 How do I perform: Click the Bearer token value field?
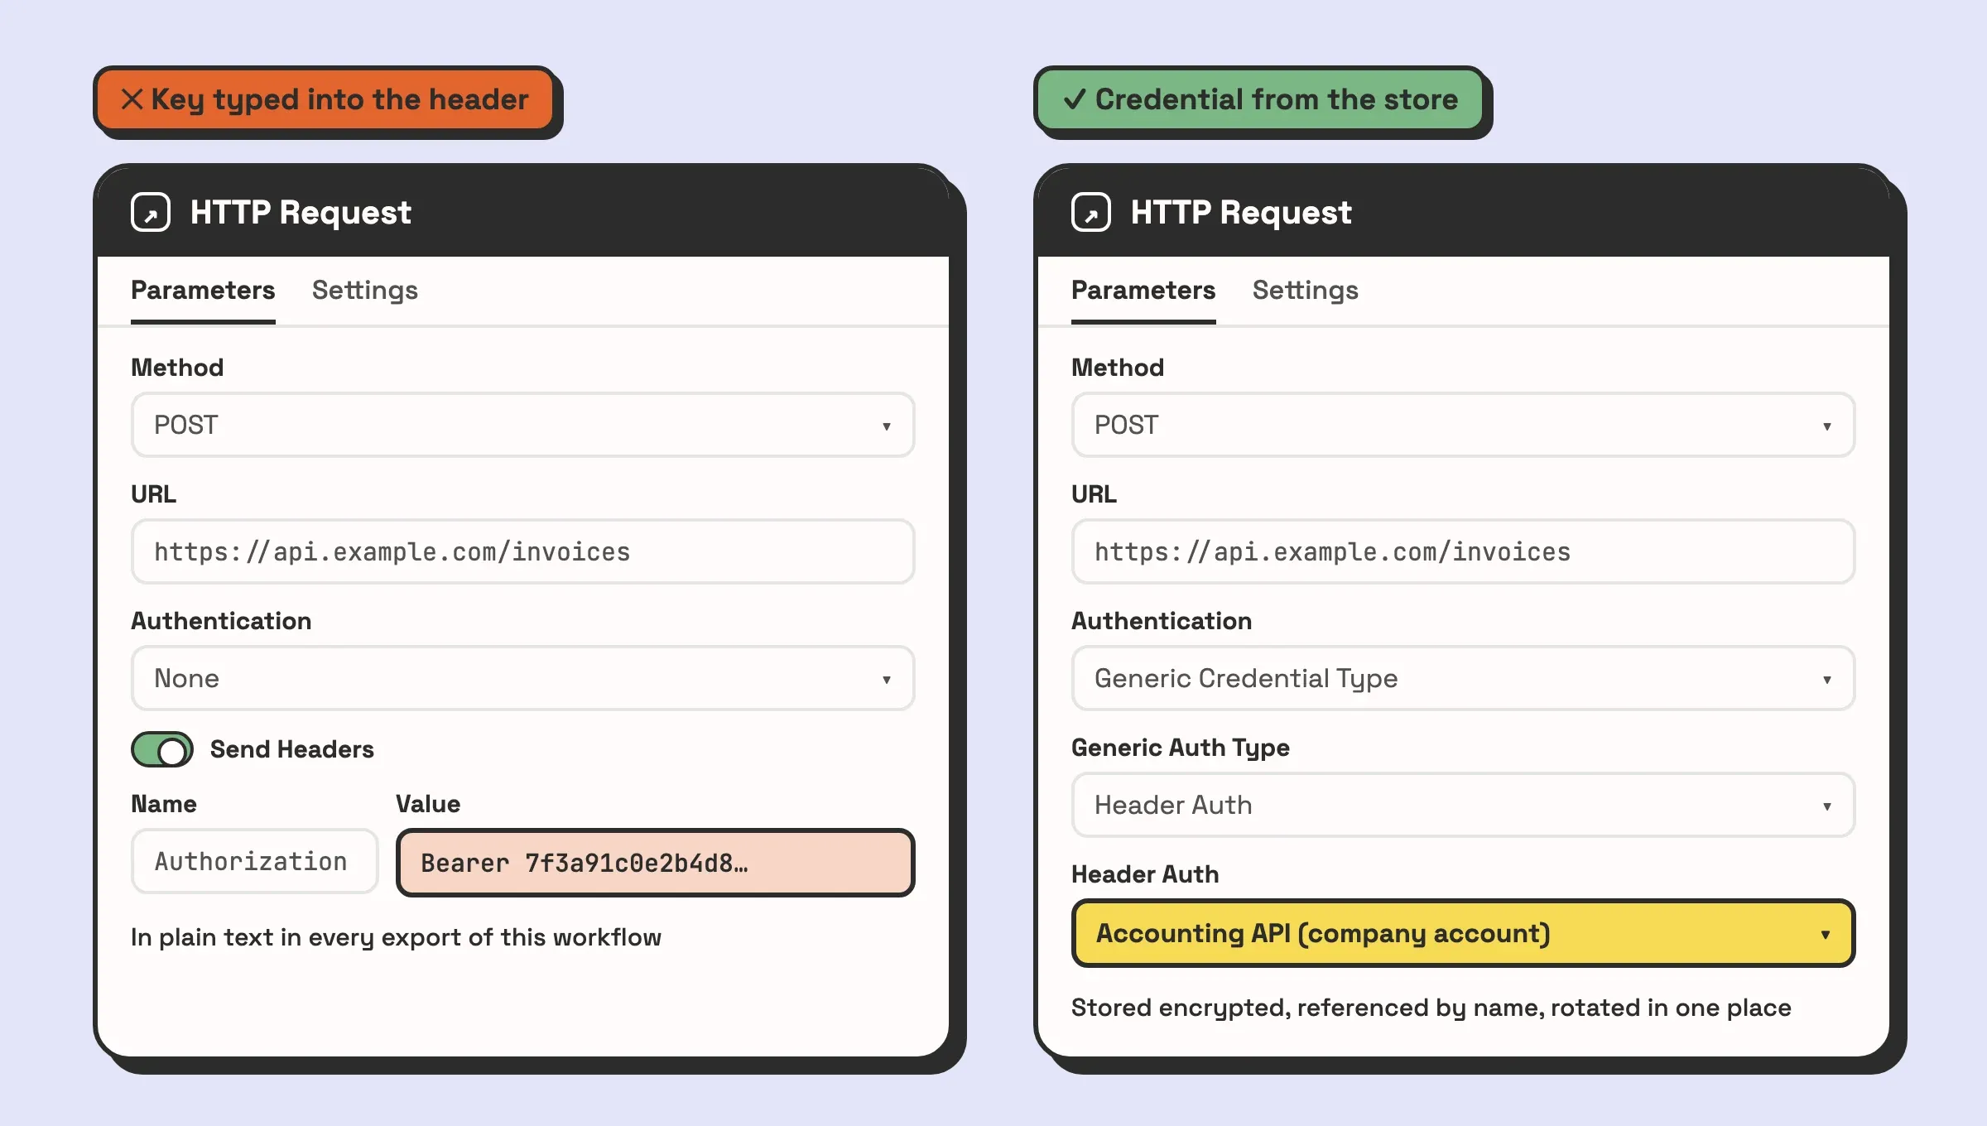656,863
